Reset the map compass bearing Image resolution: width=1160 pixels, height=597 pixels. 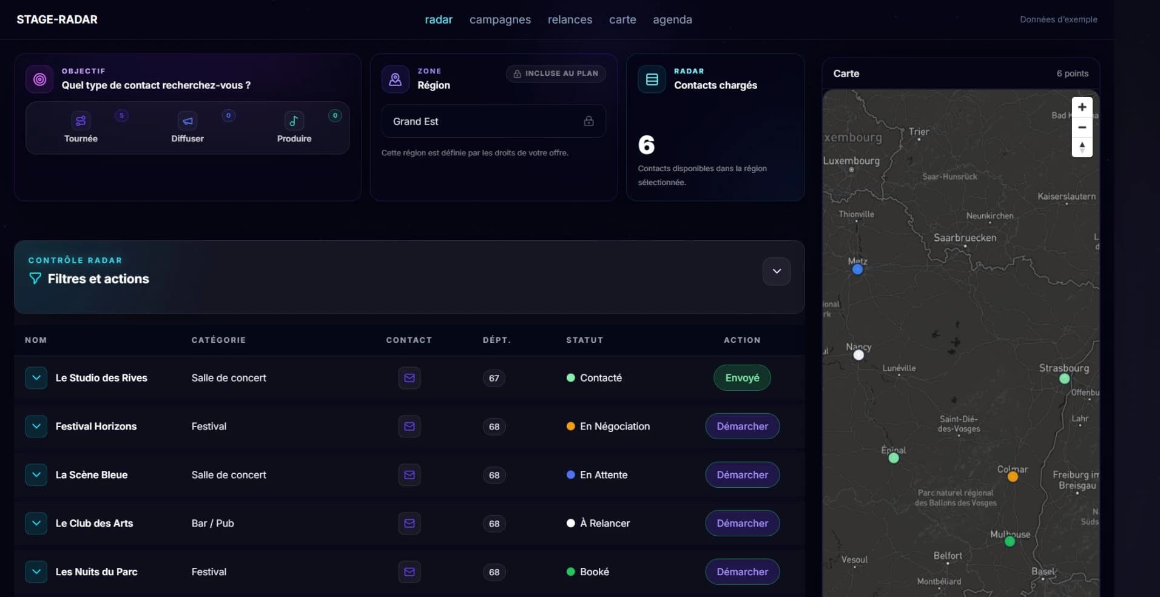point(1082,147)
